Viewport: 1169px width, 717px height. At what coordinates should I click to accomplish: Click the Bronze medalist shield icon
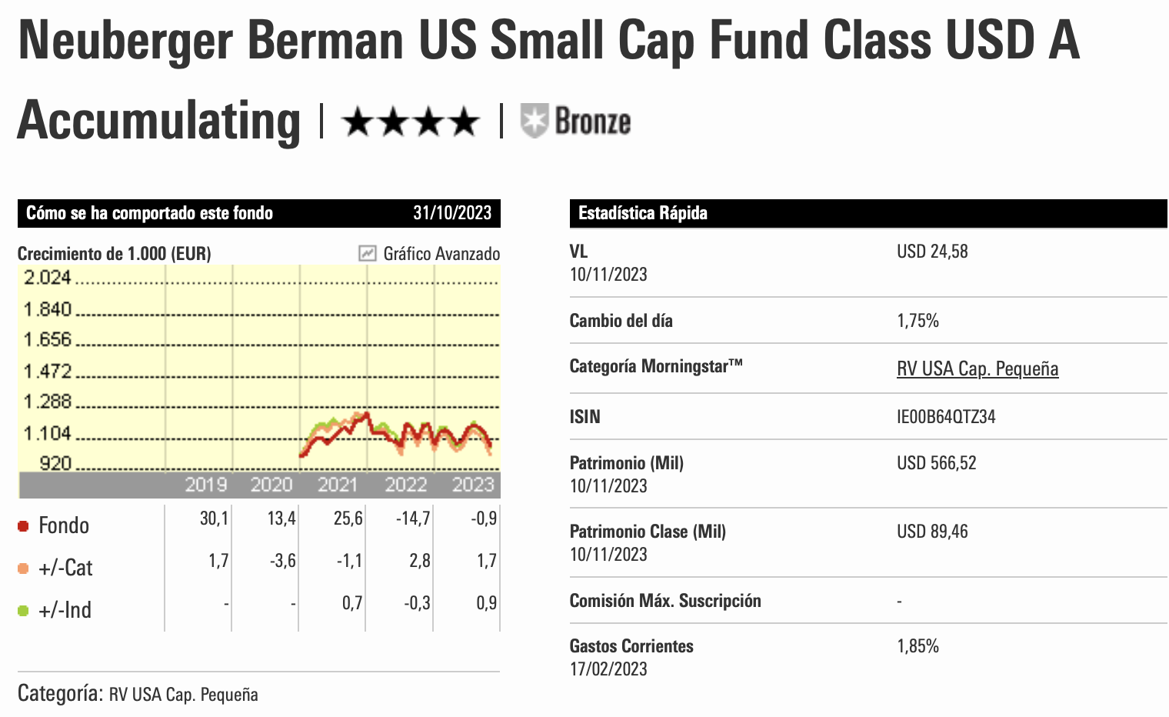(534, 122)
